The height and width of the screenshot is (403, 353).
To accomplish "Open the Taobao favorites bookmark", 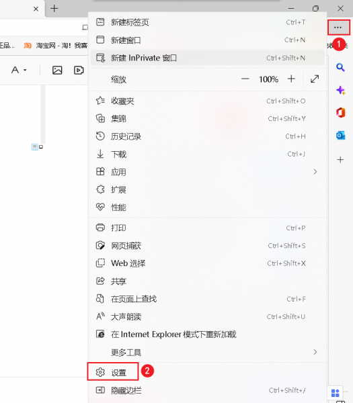I will (55, 46).
